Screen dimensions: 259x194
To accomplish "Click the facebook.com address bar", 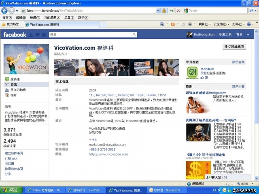I will point(89,11).
